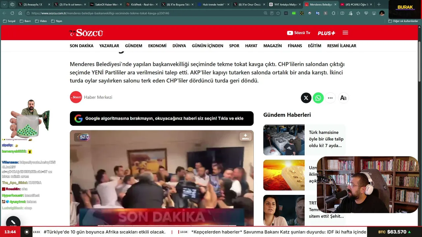Share the article on WhatsApp

[x=318, y=98]
